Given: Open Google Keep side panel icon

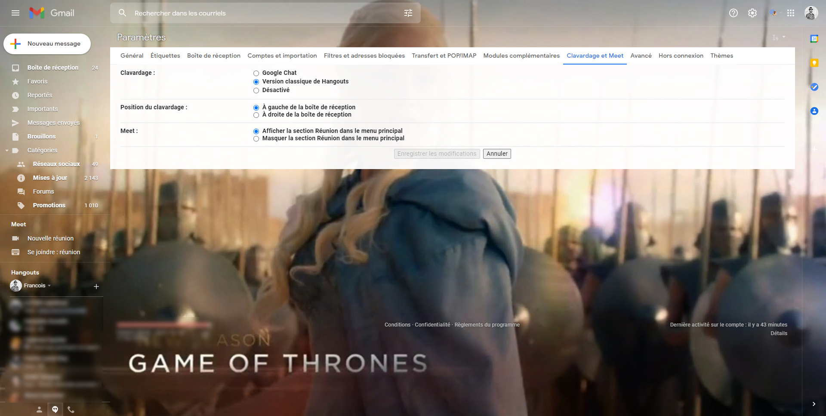Looking at the screenshot, I should tap(814, 63).
